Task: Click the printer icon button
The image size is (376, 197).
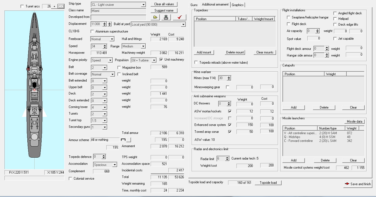Action: (x=166, y=17)
